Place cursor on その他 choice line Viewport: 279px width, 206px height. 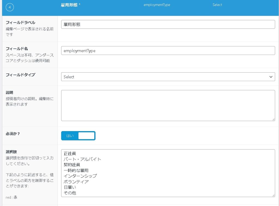[x=70, y=193]
